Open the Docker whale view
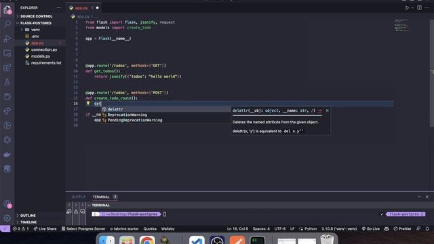Image resolution: width=434 pixels, height=244 pixels. click(7, 155)
